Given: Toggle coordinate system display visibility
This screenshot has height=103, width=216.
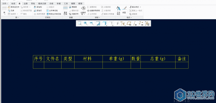Looking at the screenshot, I should point(147,23).
